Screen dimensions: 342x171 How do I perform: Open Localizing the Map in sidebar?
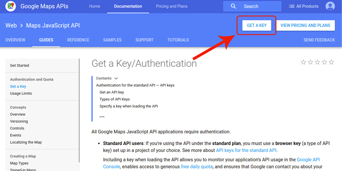coord(26,142)
